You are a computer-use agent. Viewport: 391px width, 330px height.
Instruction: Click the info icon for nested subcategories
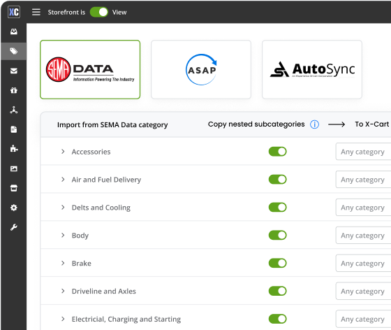point(314,124)
